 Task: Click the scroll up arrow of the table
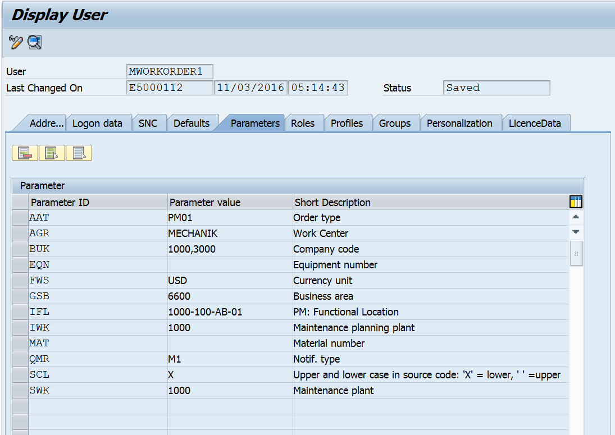coord(576,217)
